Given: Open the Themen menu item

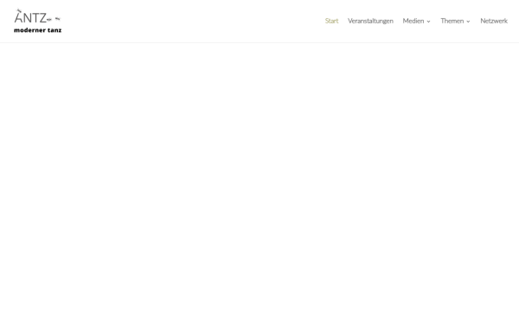Looking at the screenshot, I should (452, 21).
